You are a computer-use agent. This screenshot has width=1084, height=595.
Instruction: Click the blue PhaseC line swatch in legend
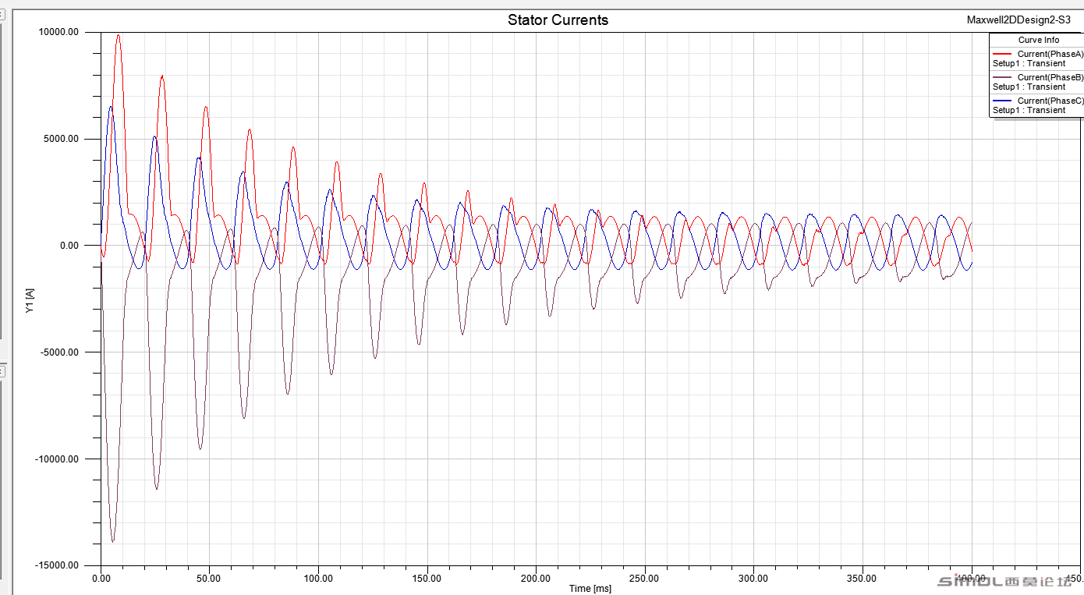pyautogui.click(x=1002, y=101)
